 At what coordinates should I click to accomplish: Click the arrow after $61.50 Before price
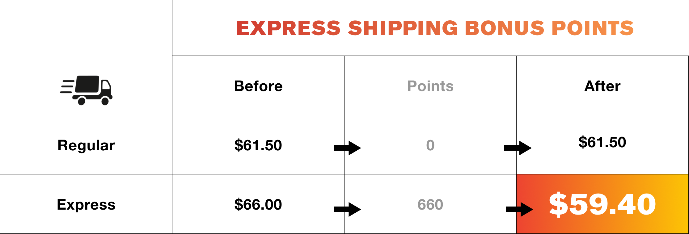click(347, 148)
